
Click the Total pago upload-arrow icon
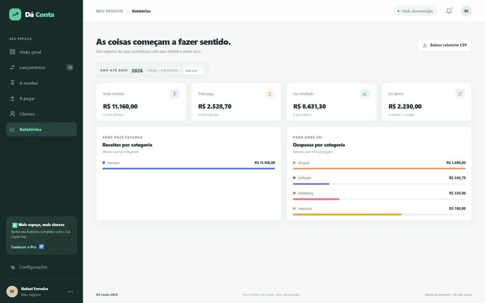click(270, 94)
